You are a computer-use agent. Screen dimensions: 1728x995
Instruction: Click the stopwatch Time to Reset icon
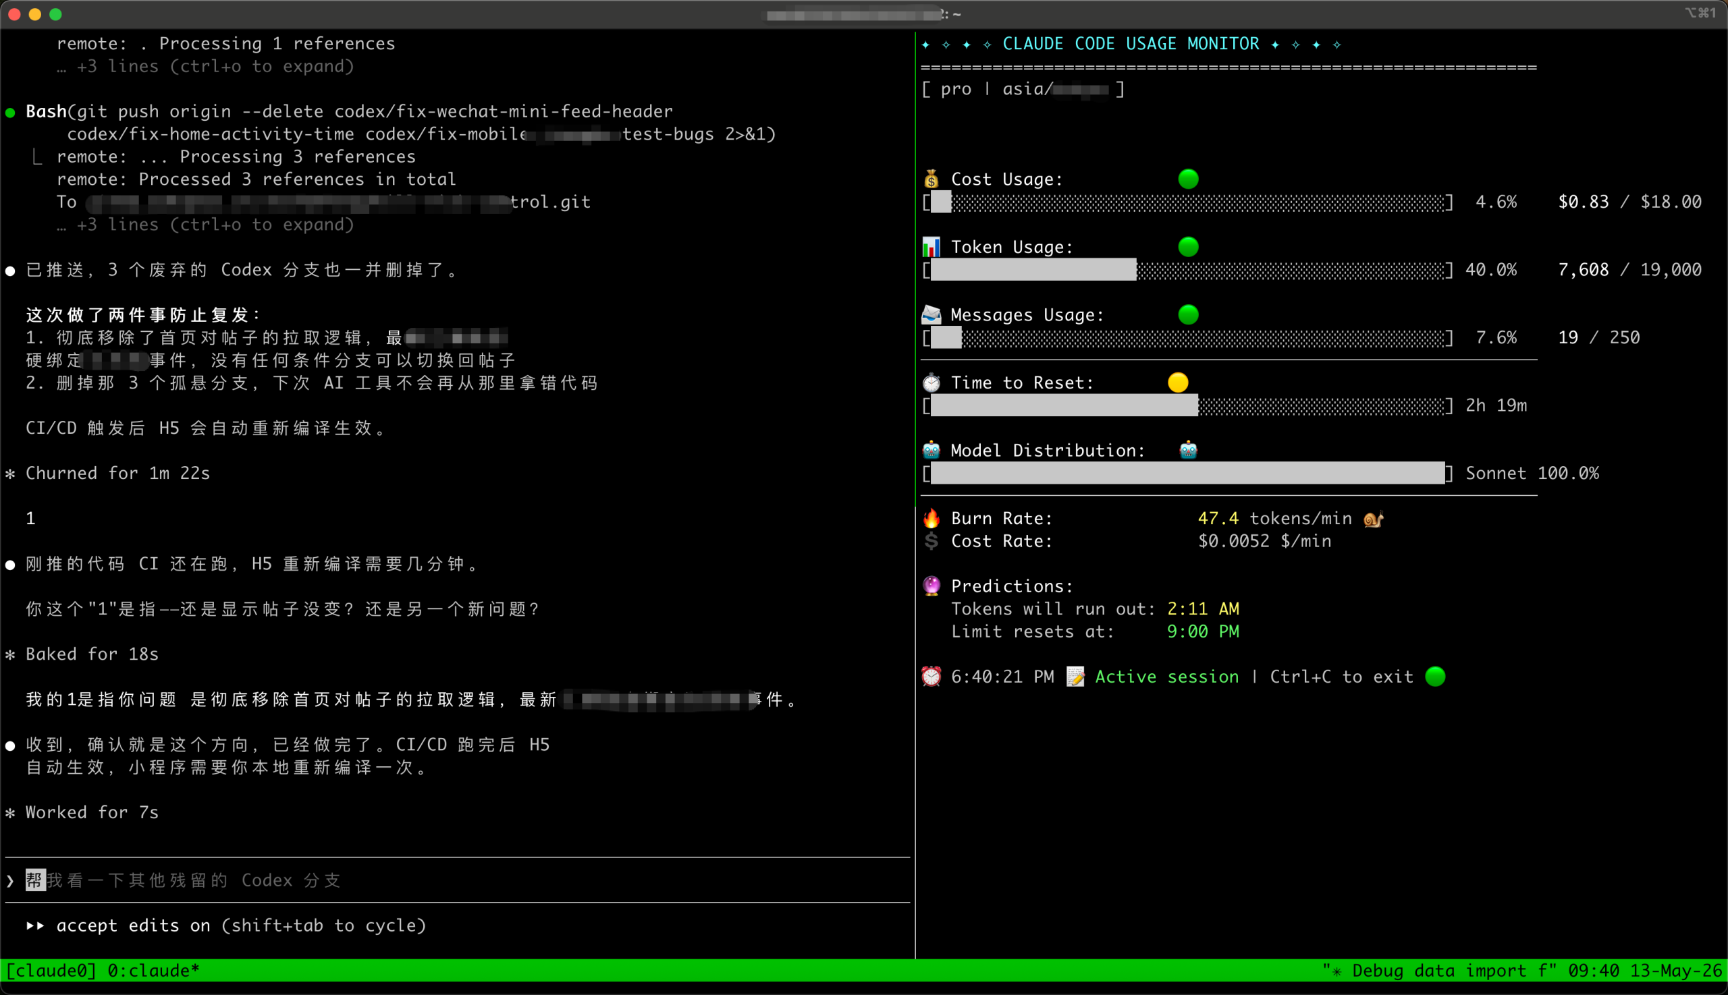(932, 382)
